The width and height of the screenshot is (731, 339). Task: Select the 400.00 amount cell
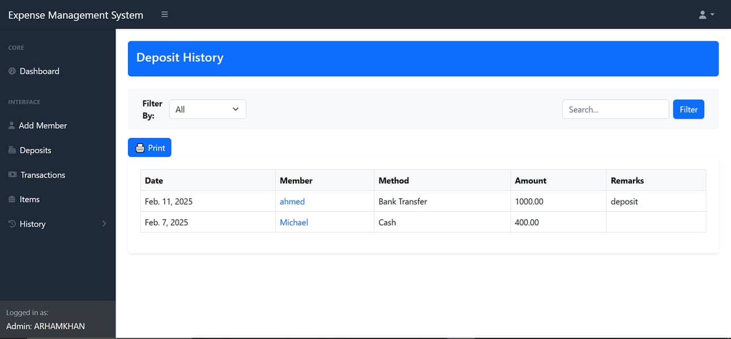coord(559,223)
